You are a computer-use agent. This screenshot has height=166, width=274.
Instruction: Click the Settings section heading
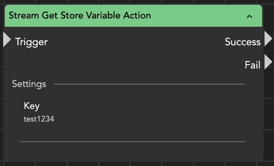pyautogui.click(x=29, y=84)
